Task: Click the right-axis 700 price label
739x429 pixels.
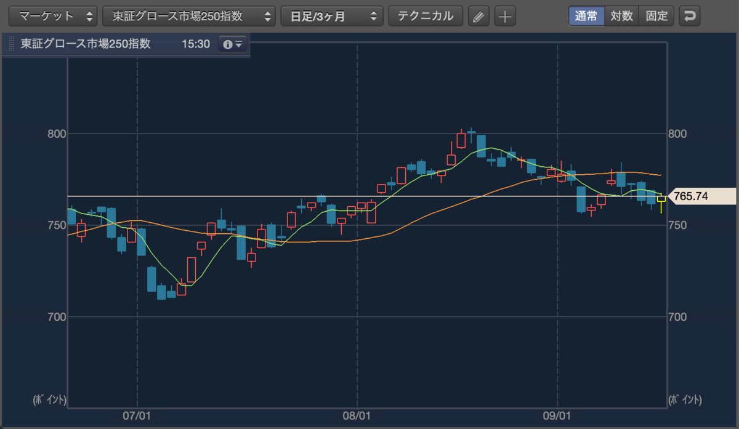Action: pyautogui.click(x=679, y=317)
